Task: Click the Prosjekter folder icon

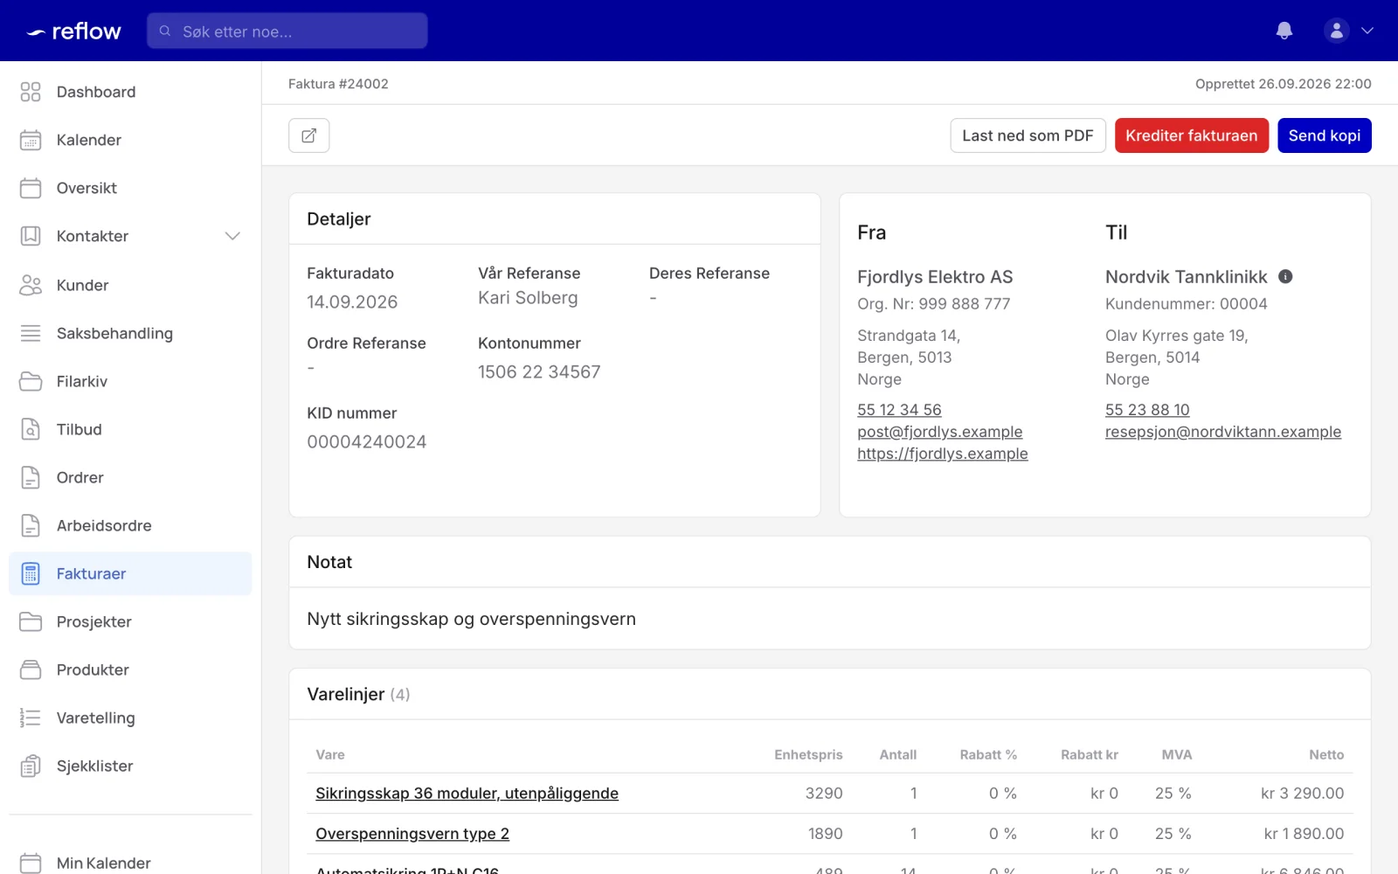Action: pyautogui.click(x=31, y=621)
